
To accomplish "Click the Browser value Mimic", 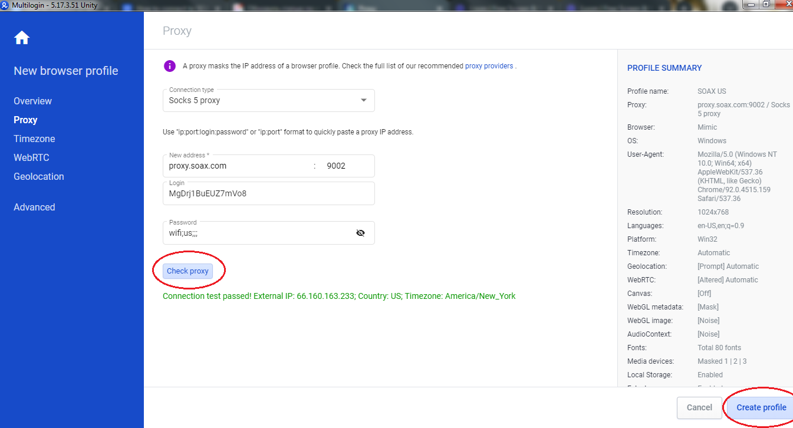I will coord(708,127).
